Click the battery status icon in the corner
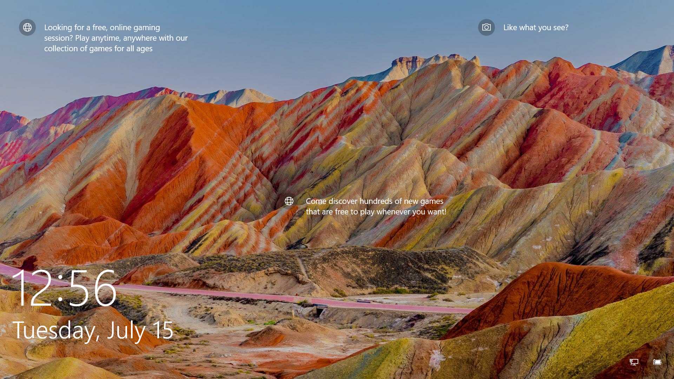This screenshot has width=674, height=379. click(657, 362)
